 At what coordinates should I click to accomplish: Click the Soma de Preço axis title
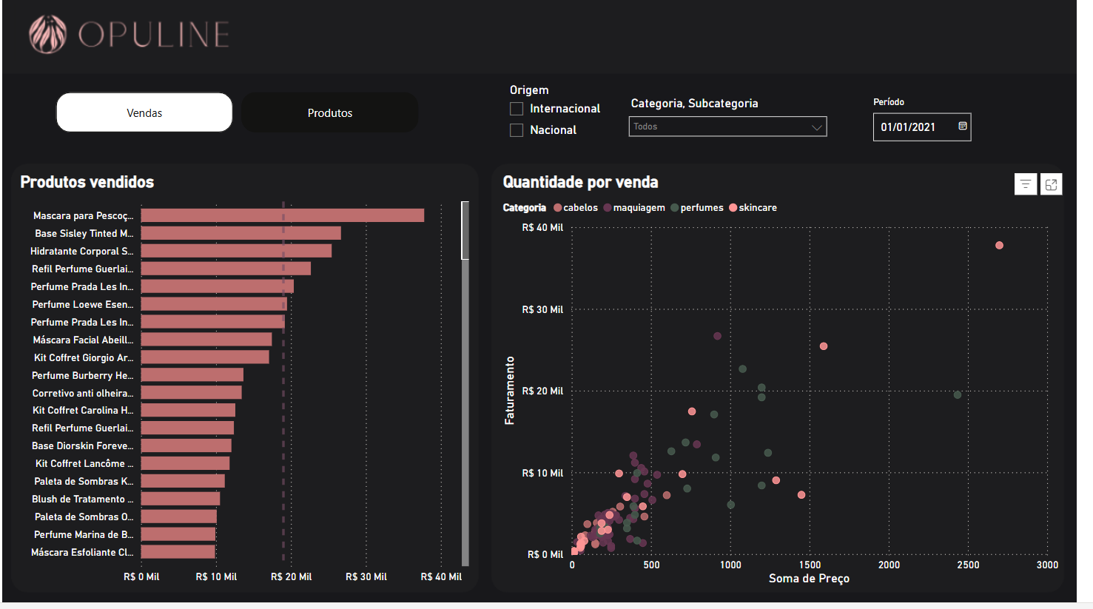[x=809, y=579]
